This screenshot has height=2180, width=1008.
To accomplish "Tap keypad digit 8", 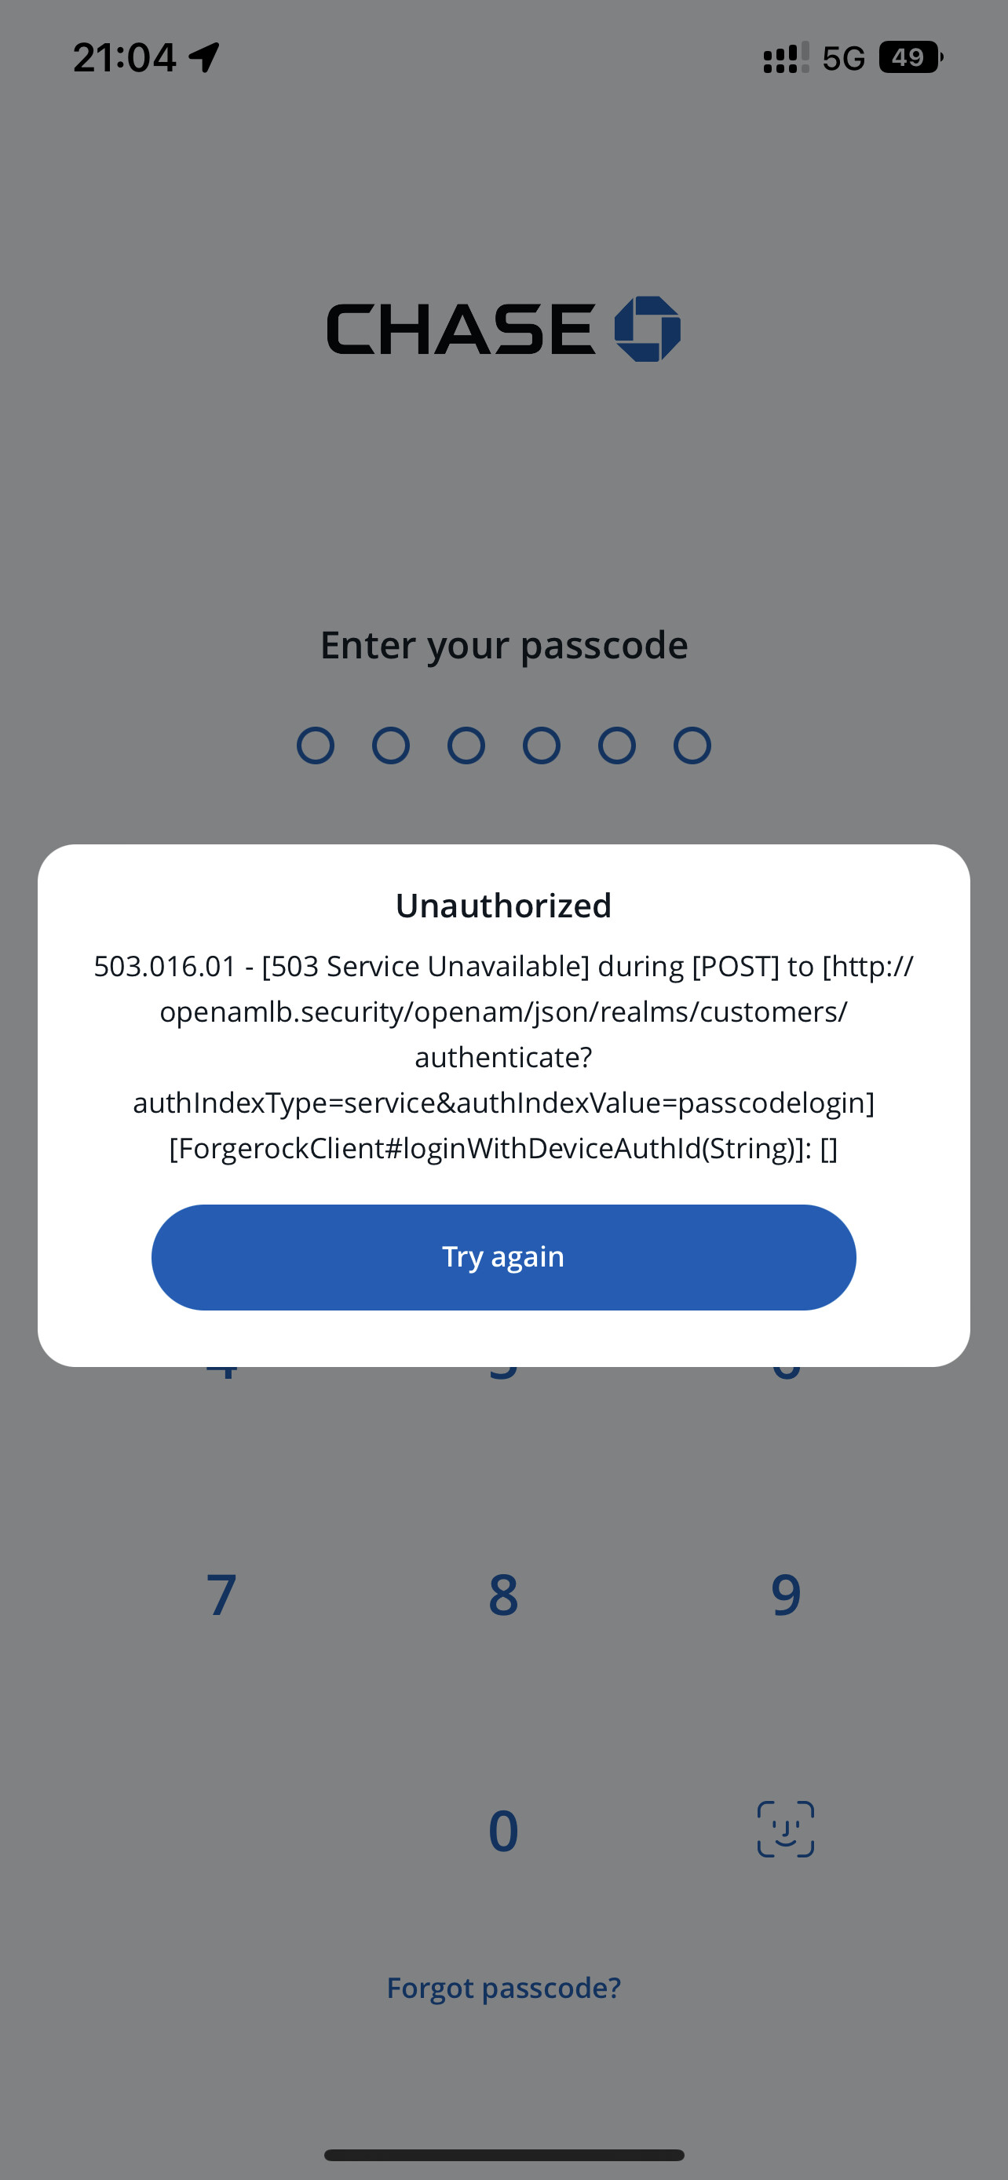I will click(x=503, y=1595).
